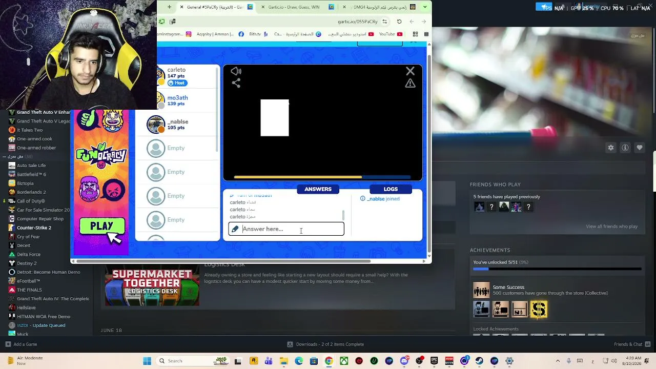656x369 pixels.
Task: Open the browser site settings tune icon
Action: (x=385, y=22)
